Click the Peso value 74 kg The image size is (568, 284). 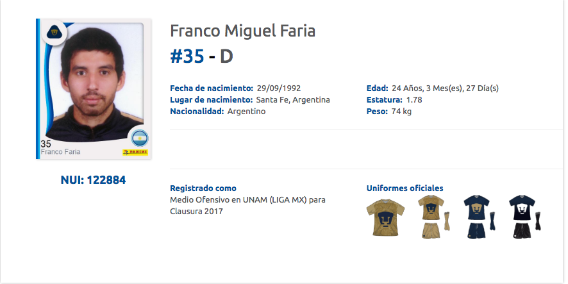401,112
